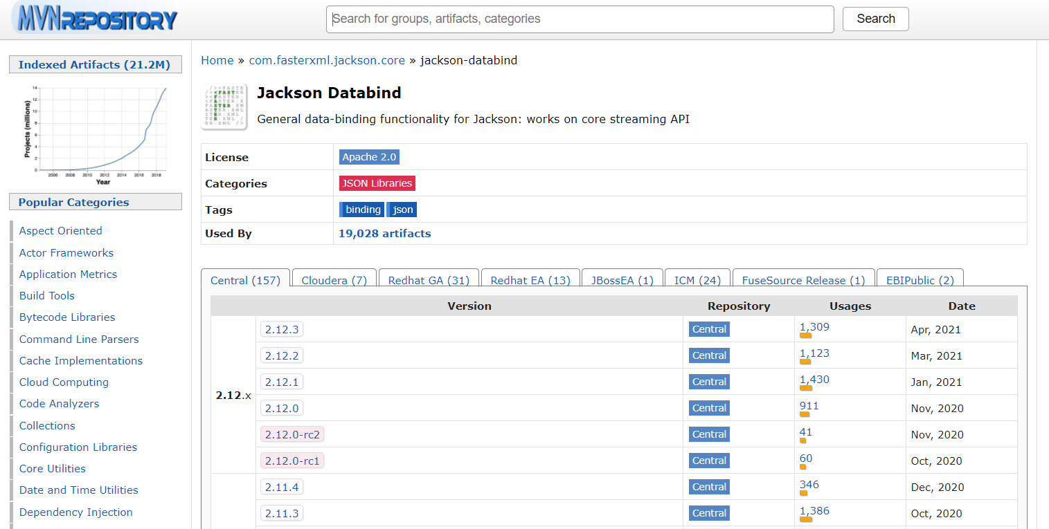
Task: Open Aspect Oriented category
Action: [x=61, y=231]
